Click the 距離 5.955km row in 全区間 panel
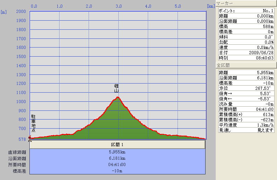Screen dimensions: 277x180 [x=246, y=73]
